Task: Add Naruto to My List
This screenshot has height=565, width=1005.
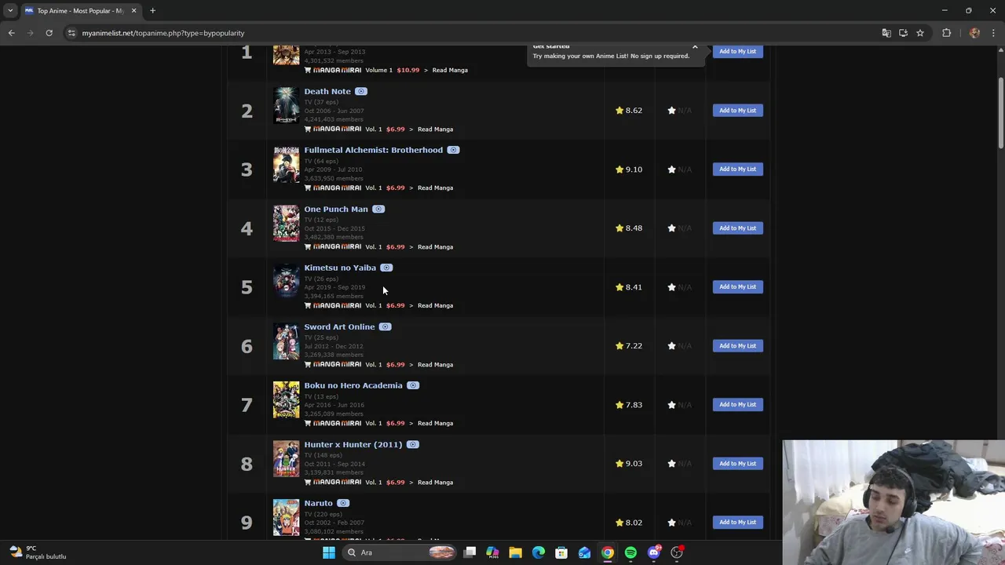Action: pyautogui.click(x=737, y=523)
